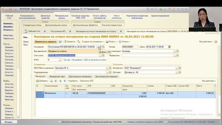The height and width of the screenshot is (125, 222).
Task: Switch to the Возвратная тара tab
Action: (57, 76)
